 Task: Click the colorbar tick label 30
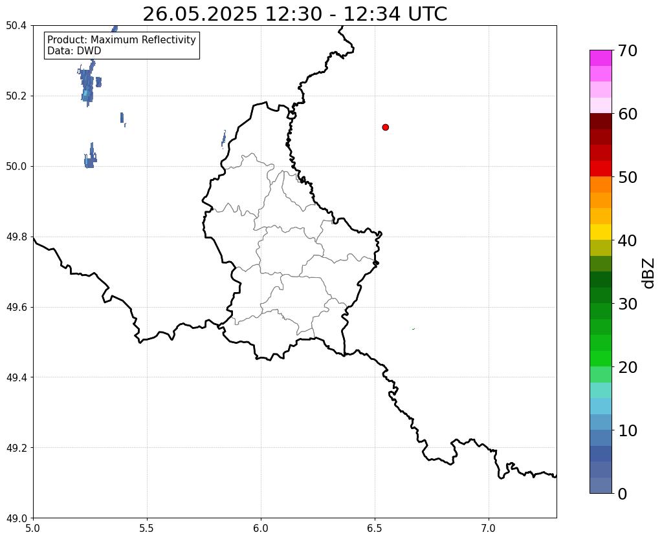pyautogui.click(x=628, y=304)
